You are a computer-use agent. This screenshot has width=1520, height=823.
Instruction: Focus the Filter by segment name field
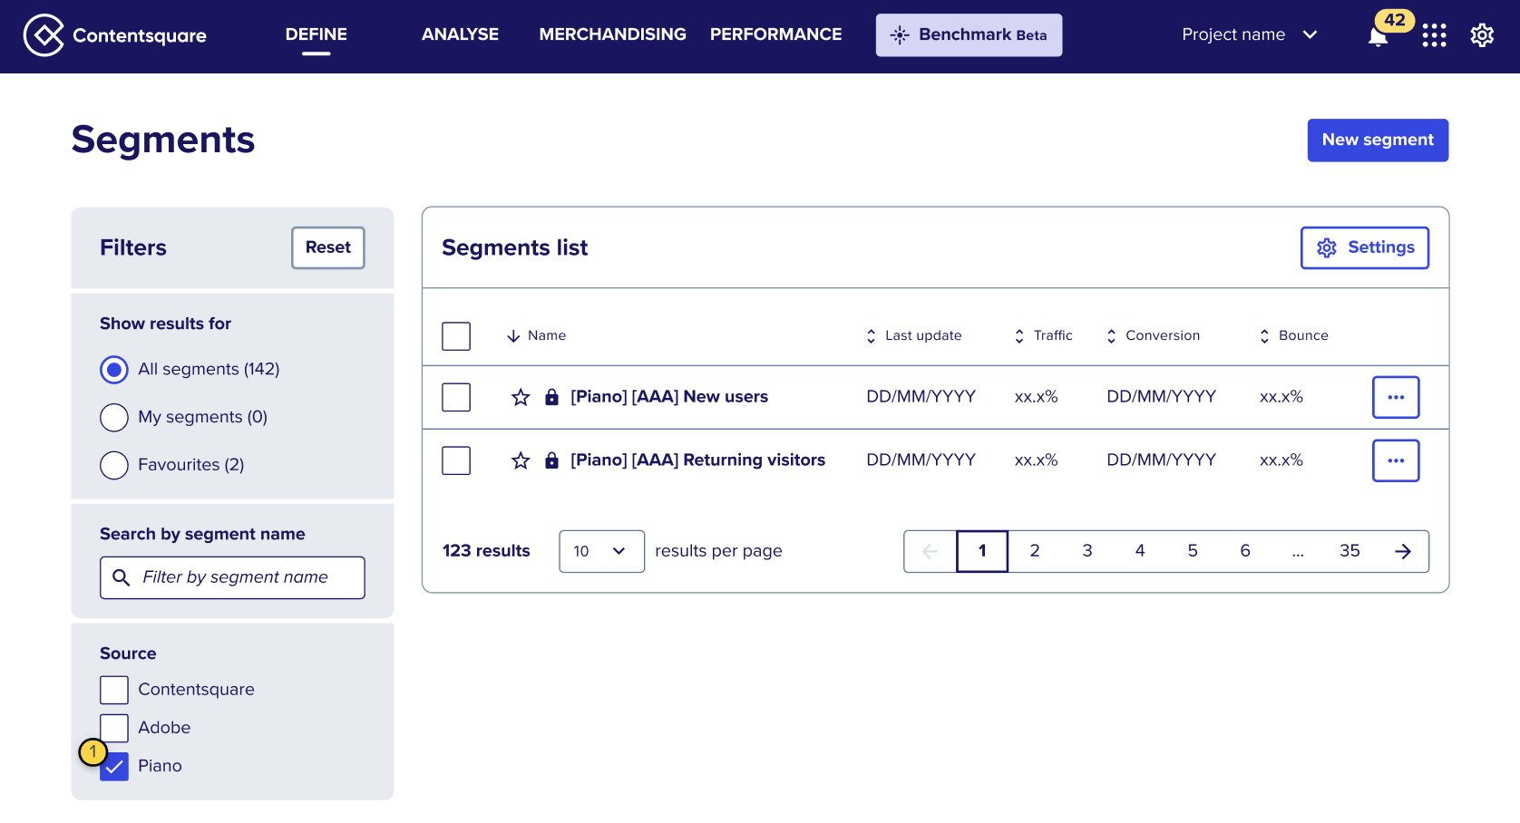click(x=232, y=577)
